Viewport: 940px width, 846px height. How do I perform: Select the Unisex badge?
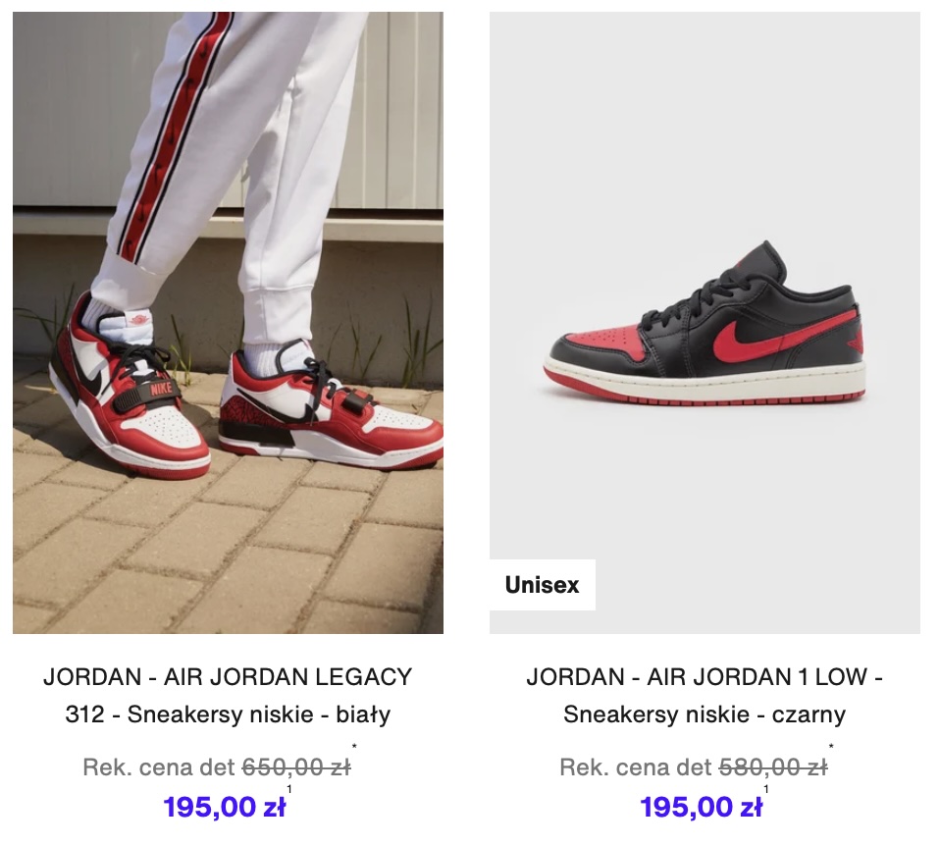point(542,585)
